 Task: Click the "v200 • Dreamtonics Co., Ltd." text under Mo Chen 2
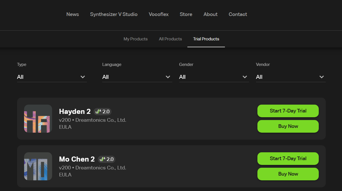point(93,168)
